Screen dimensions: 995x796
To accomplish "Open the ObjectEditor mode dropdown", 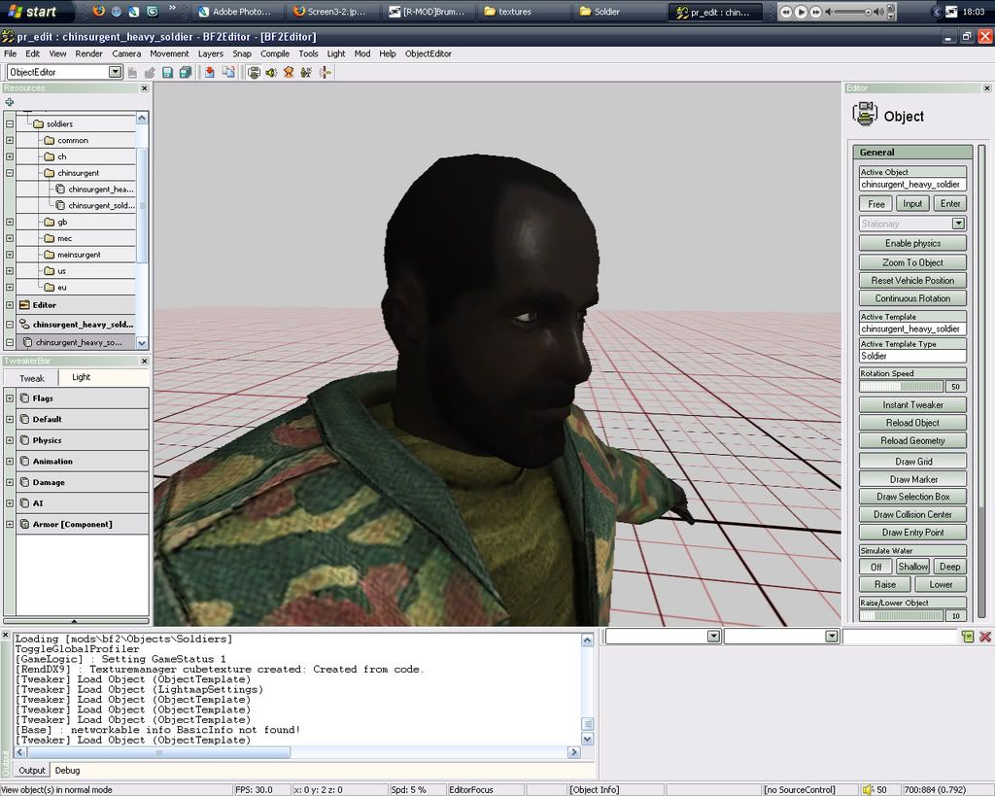I will click(115, 73).
